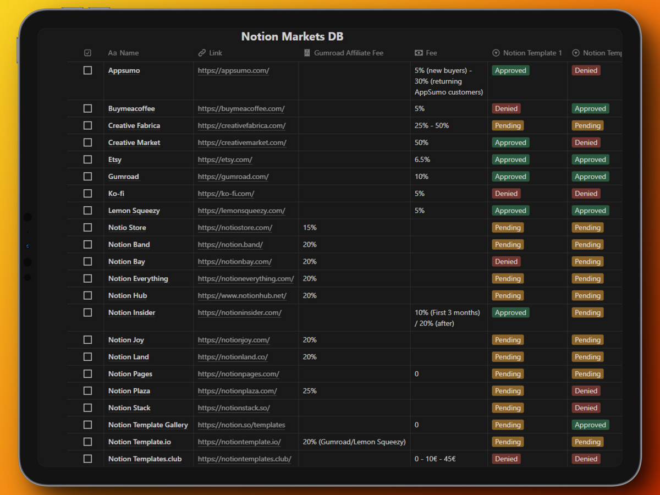Change Notion Bay's Denied status under Notion Template 1
Image resolution: width=660 pixels, height=495 pixels.
(506, 262)
